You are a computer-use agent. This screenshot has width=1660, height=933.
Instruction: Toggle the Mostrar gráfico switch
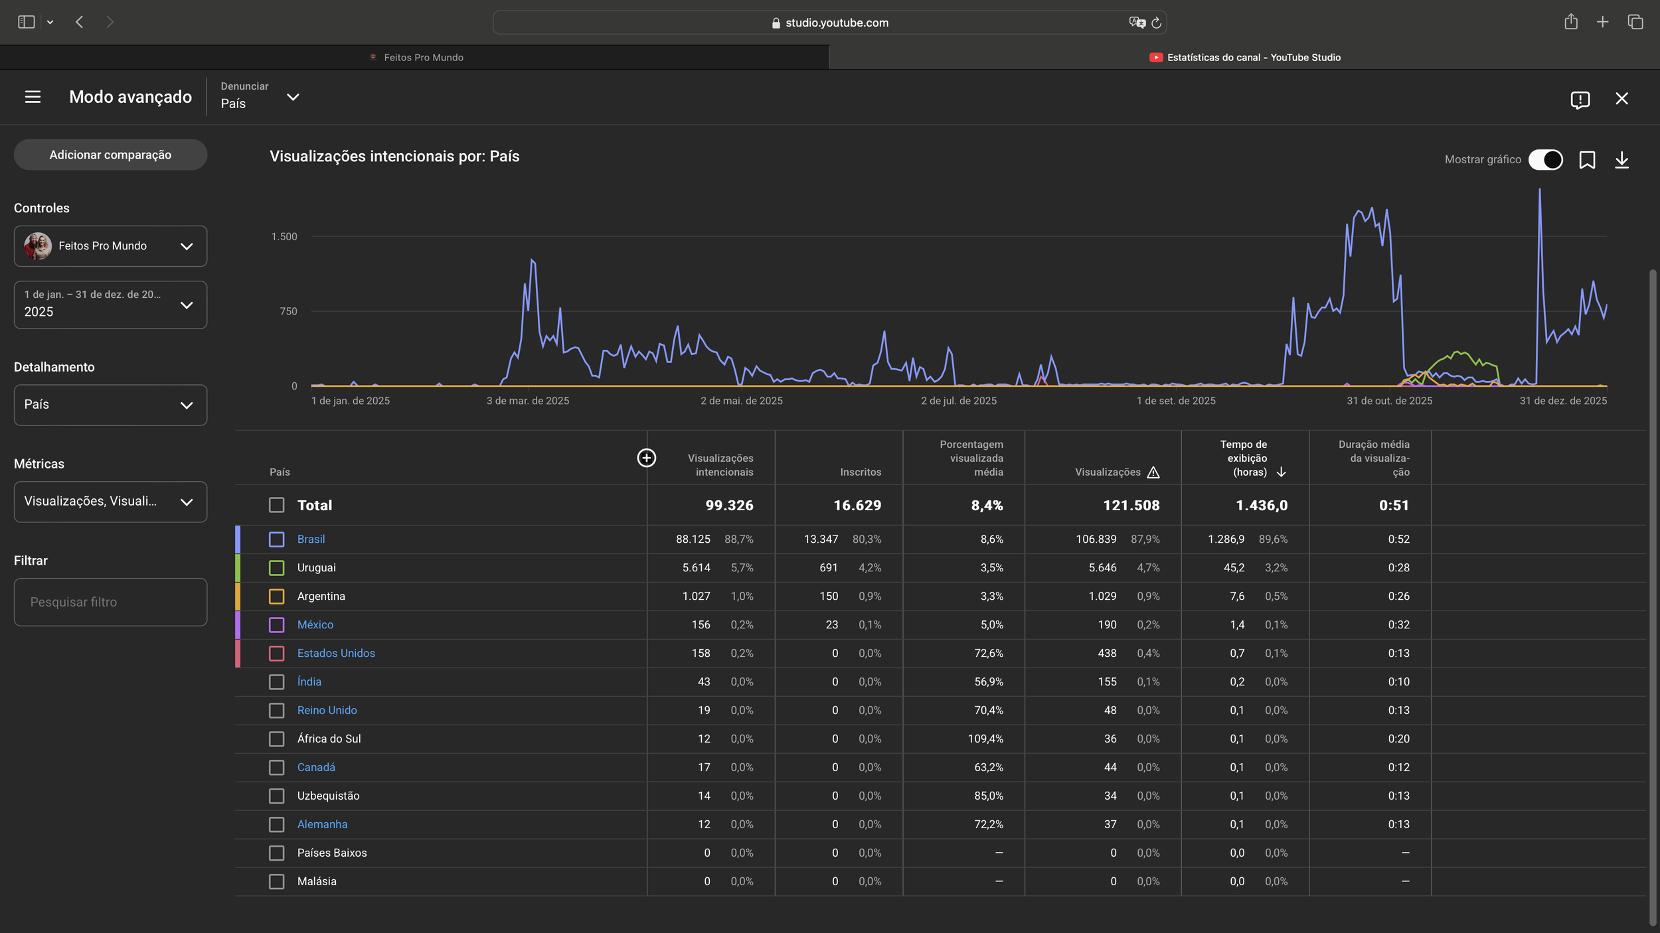click(x=1545, y=160)
